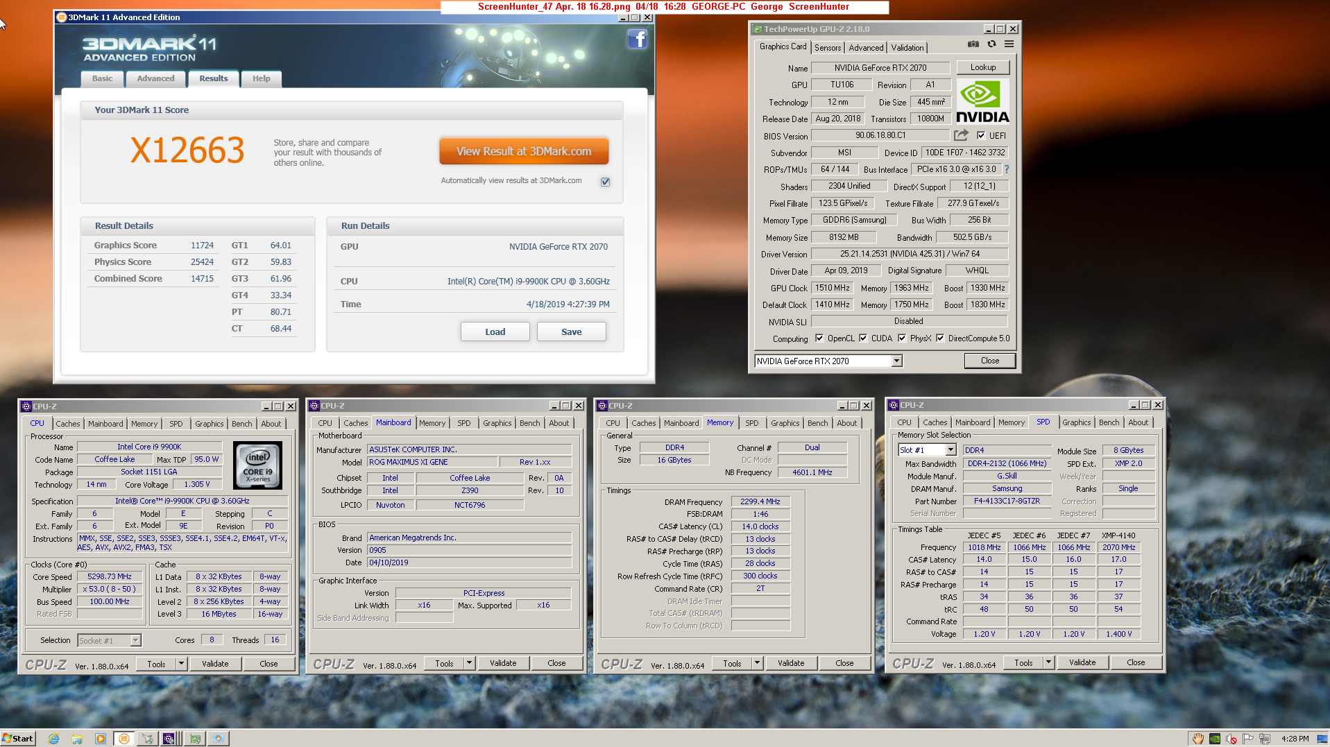Click the NVIDIA tray icon
This screenshot has width=1330, height=747.
[1215, 739]
